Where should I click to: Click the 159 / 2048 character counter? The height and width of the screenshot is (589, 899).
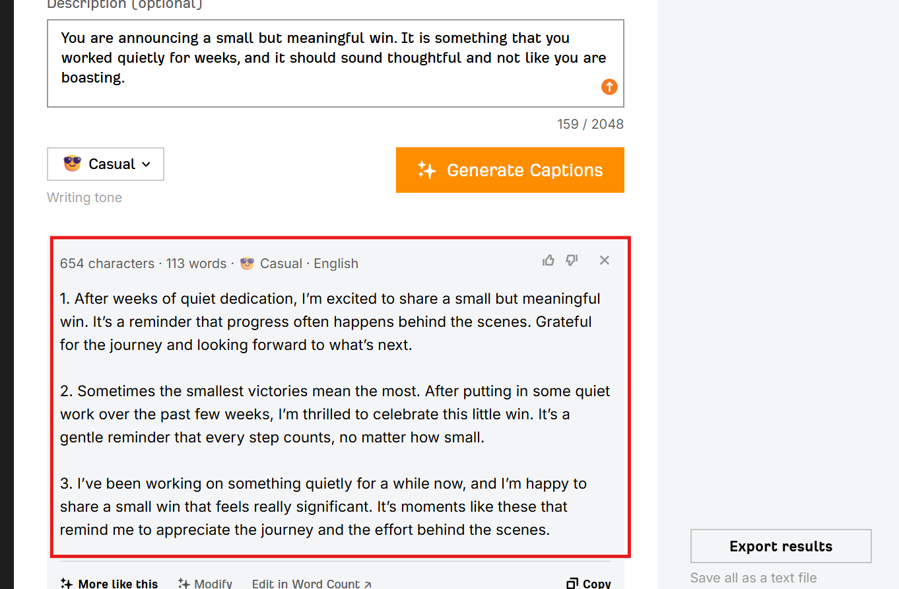point(590,124)
